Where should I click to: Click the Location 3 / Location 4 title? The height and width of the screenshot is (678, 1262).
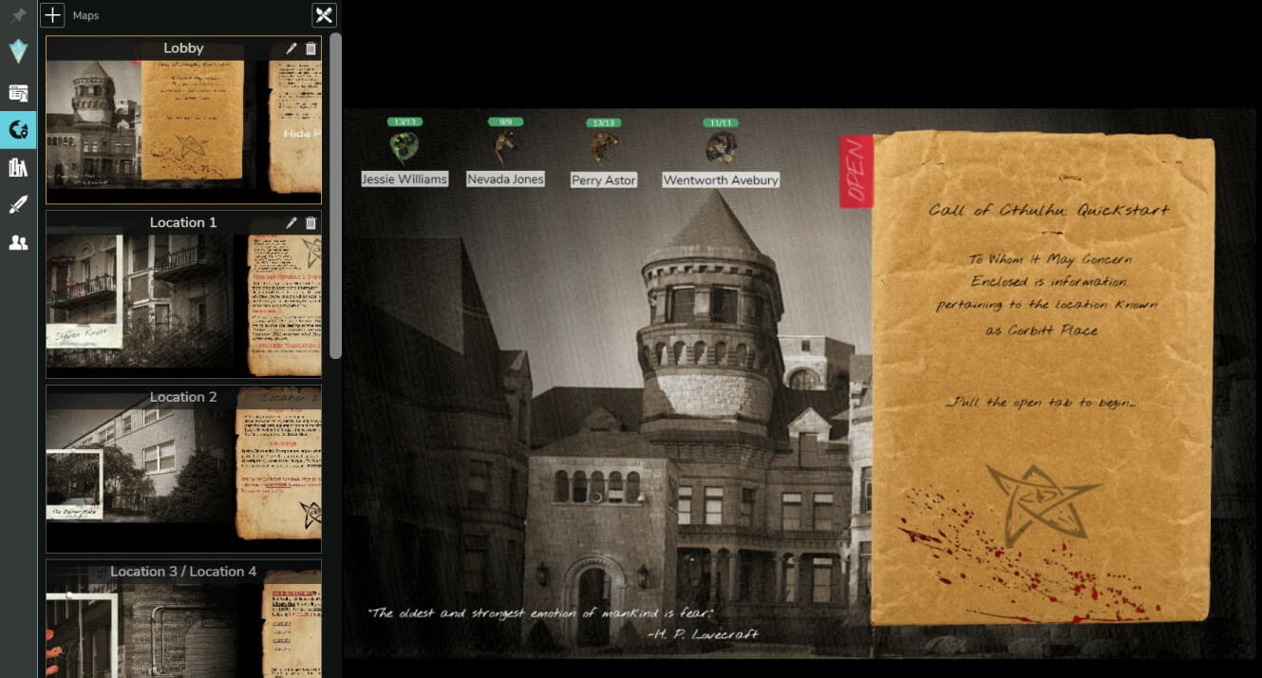pos(183,572)
